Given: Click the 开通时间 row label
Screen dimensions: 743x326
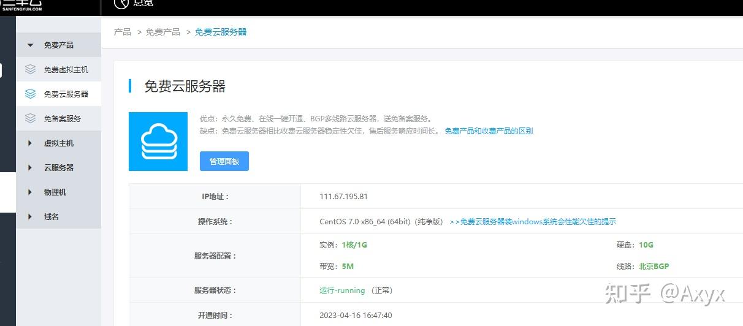Looking at the screenshot, I should pos(215,316).
